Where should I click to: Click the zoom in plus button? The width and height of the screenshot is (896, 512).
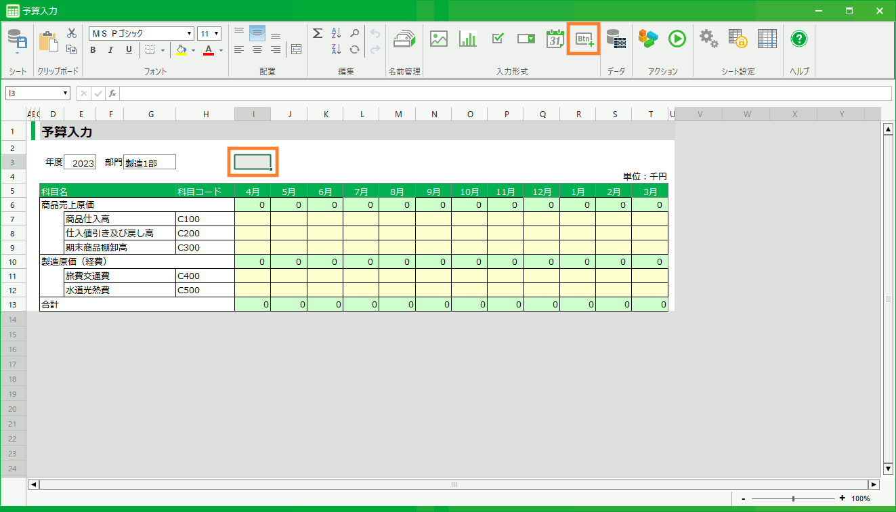[842, 498]
